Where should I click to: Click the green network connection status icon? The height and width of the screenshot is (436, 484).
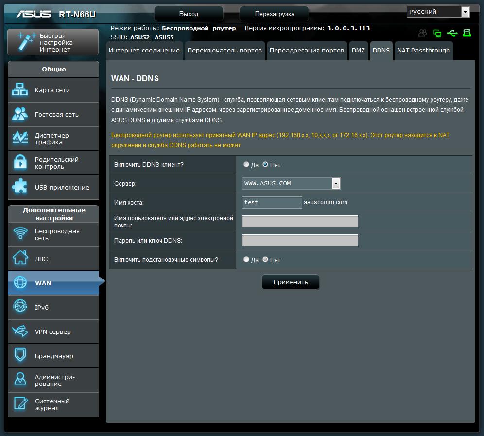click(x=437, y=33)
